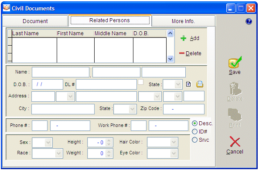Click the last name field in Name row
The image size is (259, 170).
(x=61, y=72)
